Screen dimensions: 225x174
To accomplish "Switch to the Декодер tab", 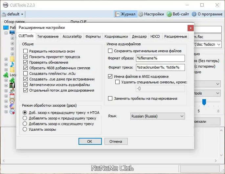I will pyautogui.click(x=139, y=36).
